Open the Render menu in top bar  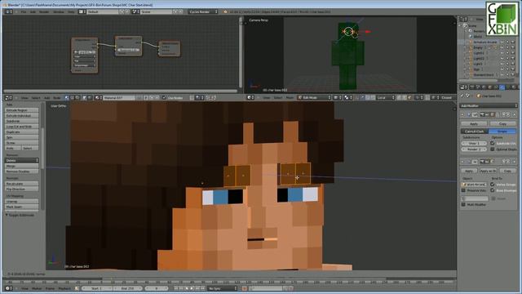[x=44, y=11]
